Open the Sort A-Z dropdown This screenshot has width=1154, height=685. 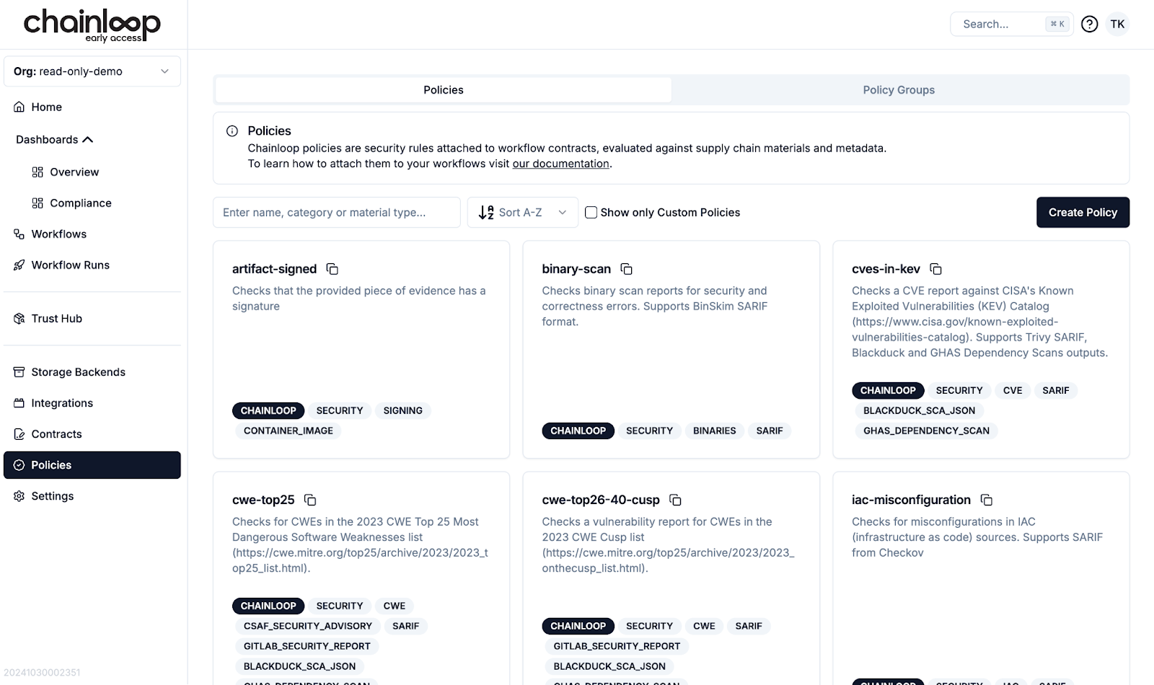tap(522, 212)
